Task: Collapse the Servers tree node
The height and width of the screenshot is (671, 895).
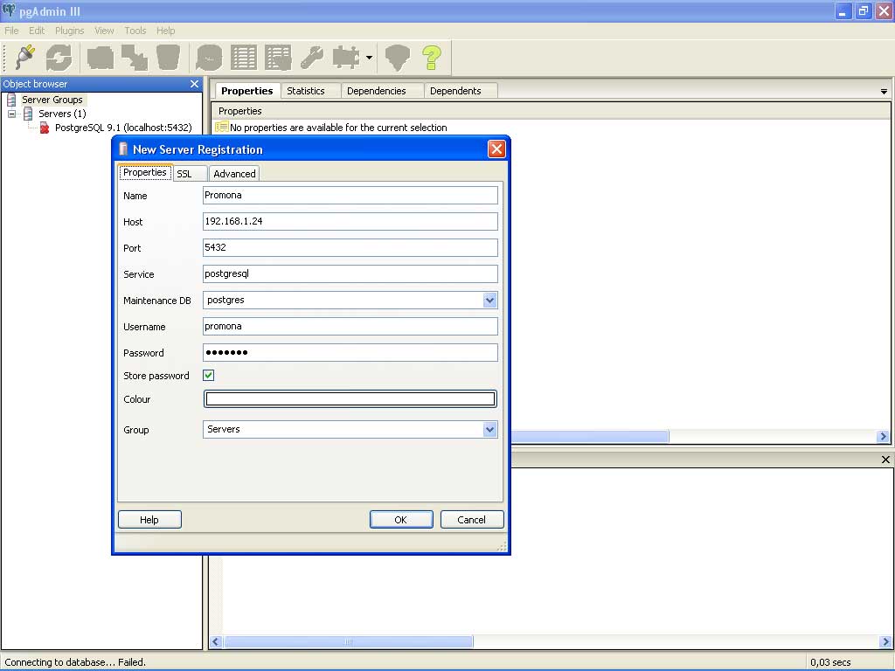Action: point(12,114)
